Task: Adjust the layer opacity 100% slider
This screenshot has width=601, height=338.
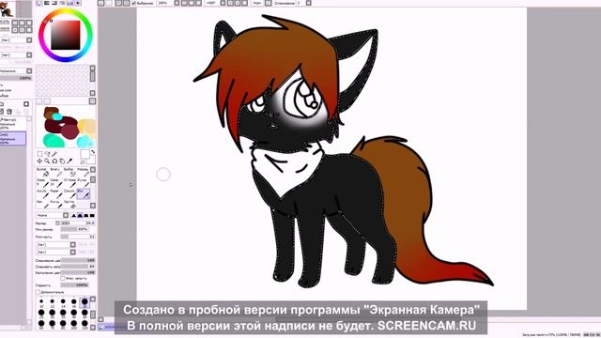Action: (x=16, y=78)
